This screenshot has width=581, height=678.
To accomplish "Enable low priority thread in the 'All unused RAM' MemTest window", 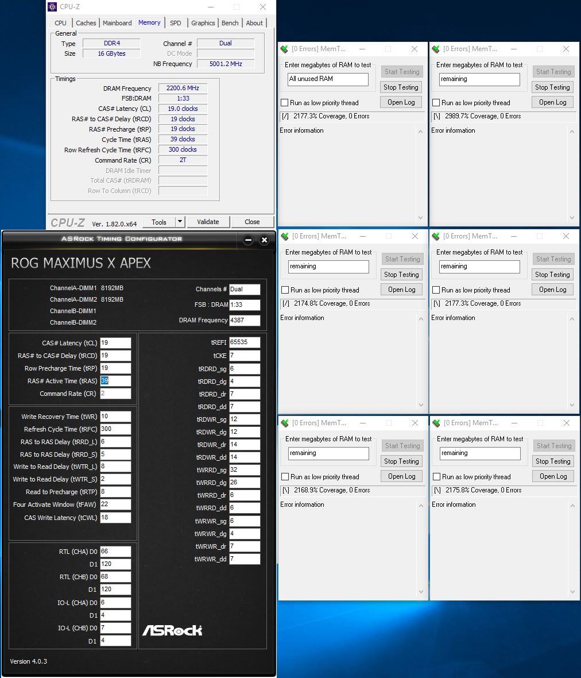I will 285,103.
